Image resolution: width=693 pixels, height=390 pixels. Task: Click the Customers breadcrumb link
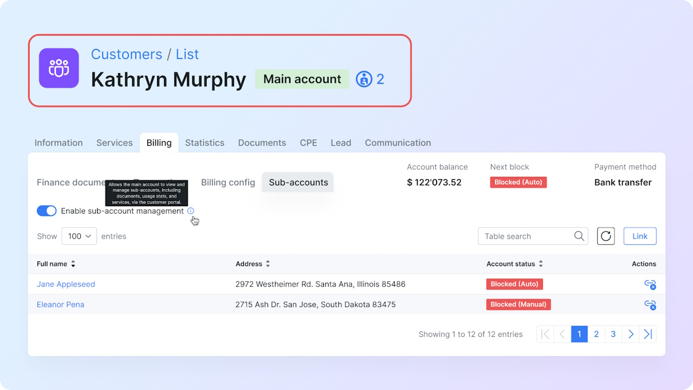tap(126, 55)
